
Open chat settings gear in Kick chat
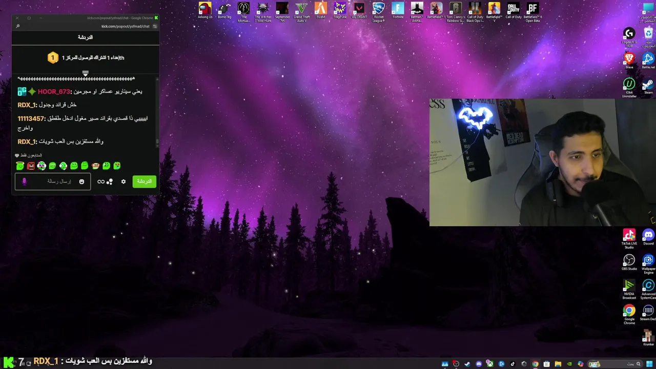[x=123, y=181]
